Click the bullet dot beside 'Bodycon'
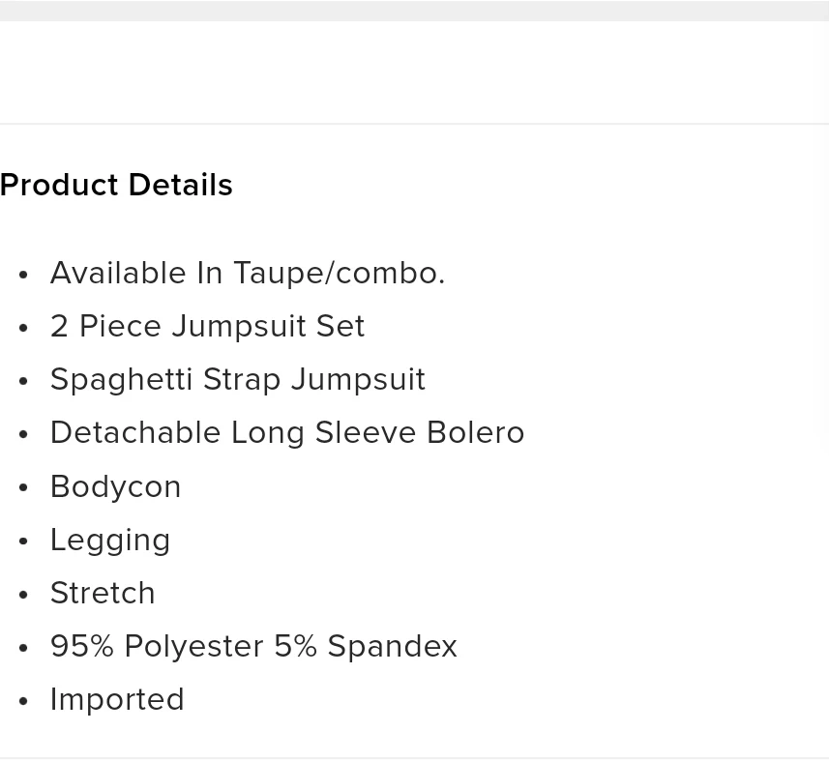Screen dimensions: 829x761 [x=23, y=487]
